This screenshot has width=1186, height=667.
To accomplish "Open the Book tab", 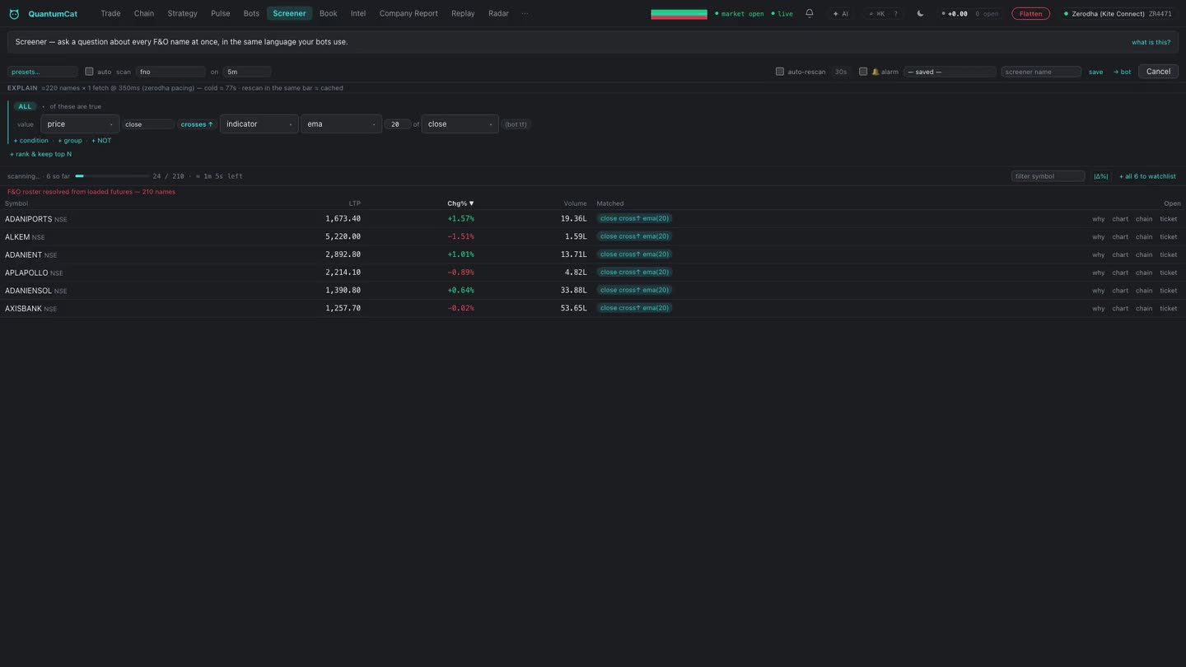I will [x=328, y=13].
